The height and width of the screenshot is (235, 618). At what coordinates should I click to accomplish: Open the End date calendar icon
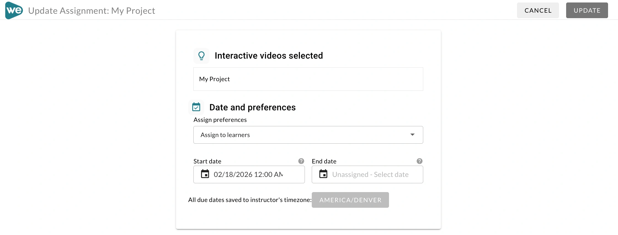point(323,174)
